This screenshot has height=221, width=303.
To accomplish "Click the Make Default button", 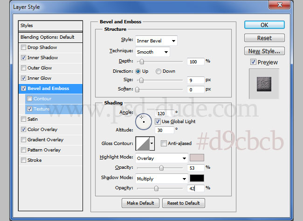I will click(x=140, y=203).
